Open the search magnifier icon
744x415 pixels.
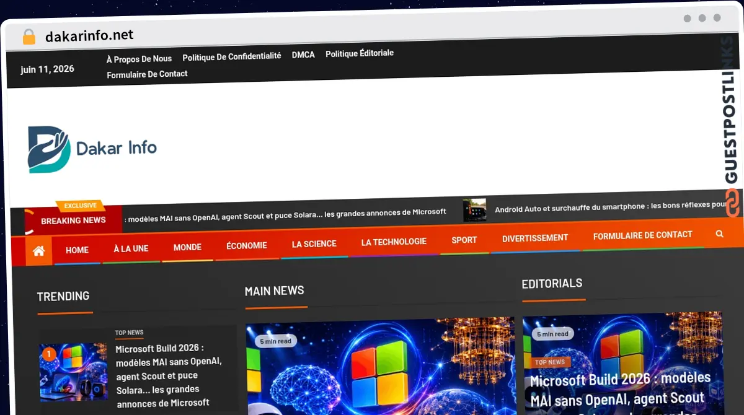719,234
